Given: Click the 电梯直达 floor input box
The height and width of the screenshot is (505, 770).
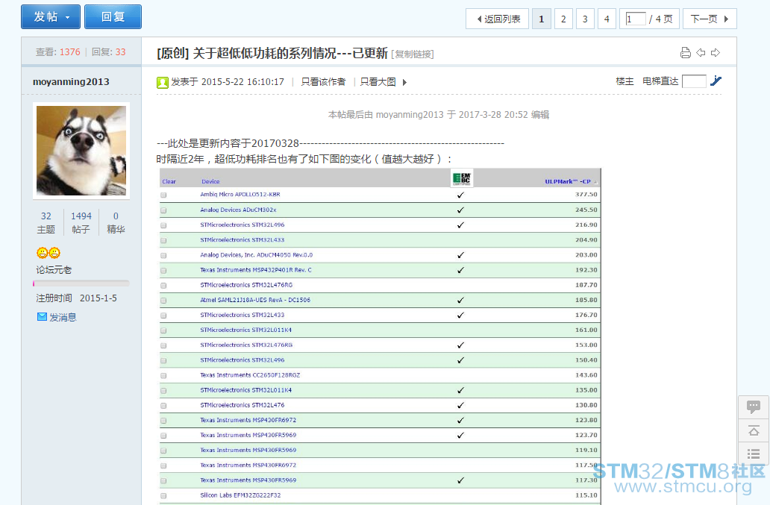Looking at the screenshot, I should coord(694,81).
